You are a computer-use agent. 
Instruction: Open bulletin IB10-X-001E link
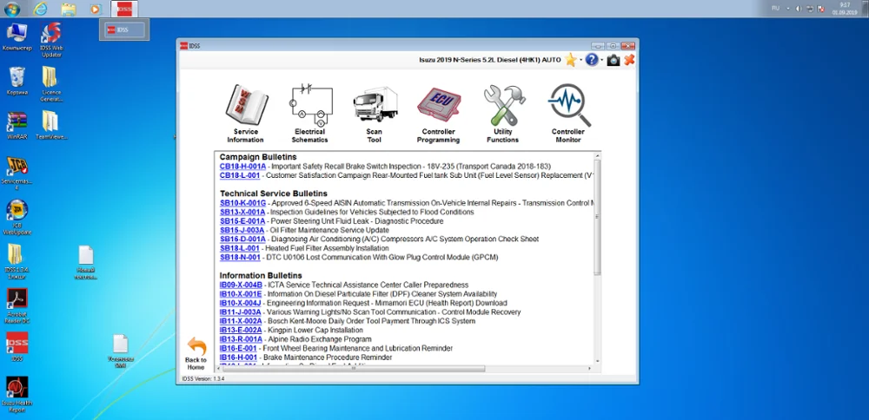point(241,294)
